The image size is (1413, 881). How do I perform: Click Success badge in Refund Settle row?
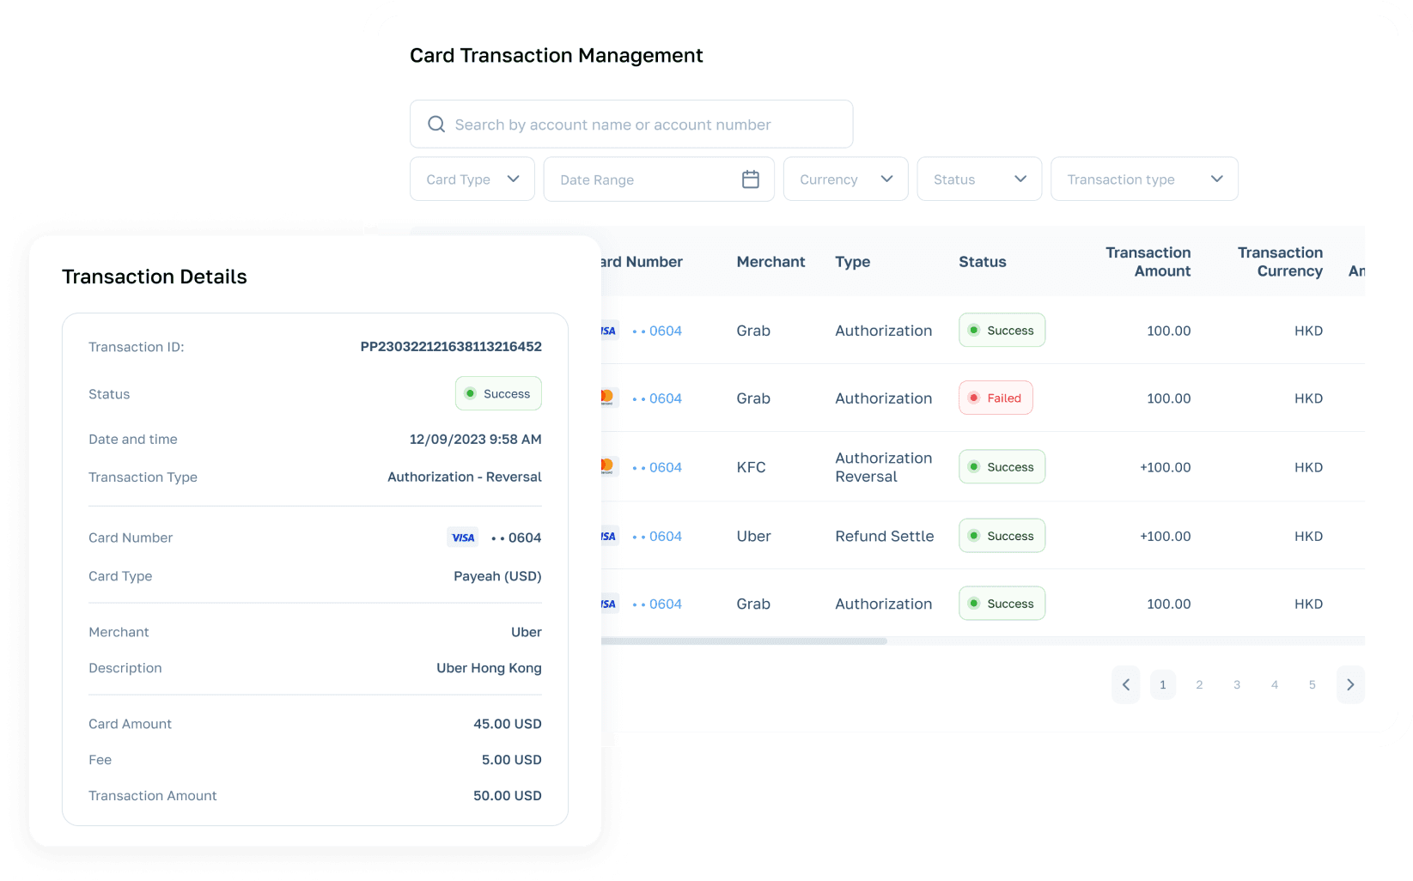(x=1002, y=536)
